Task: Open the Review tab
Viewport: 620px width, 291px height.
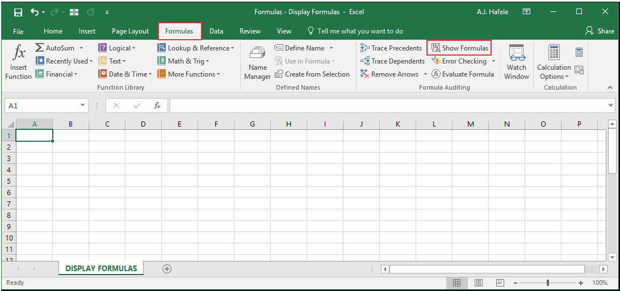Action: (250, 31)
